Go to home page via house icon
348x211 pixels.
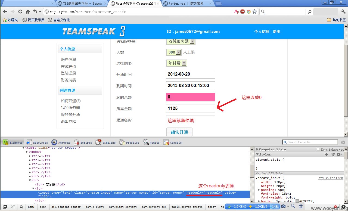point(28,12)
